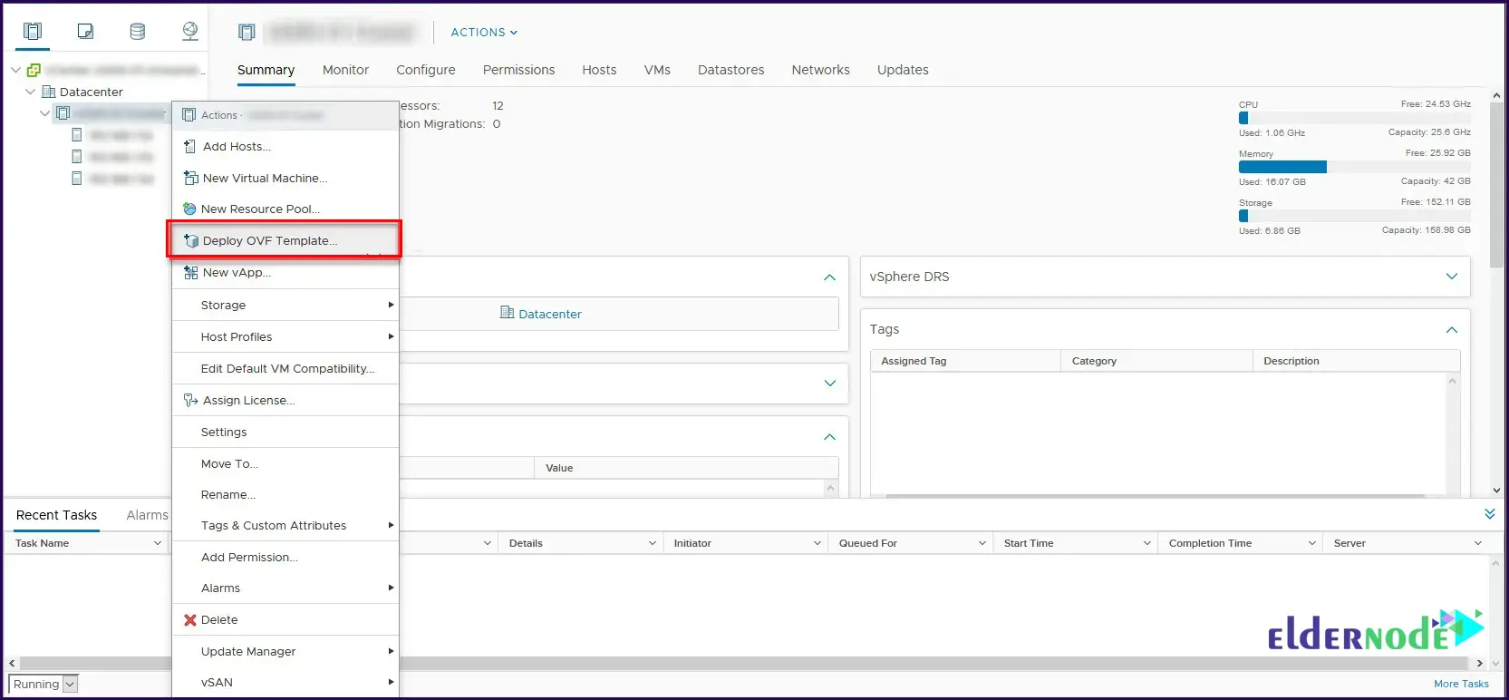Click the New Virtual Machine icon
1509x700 pixels.
(190, 179)
